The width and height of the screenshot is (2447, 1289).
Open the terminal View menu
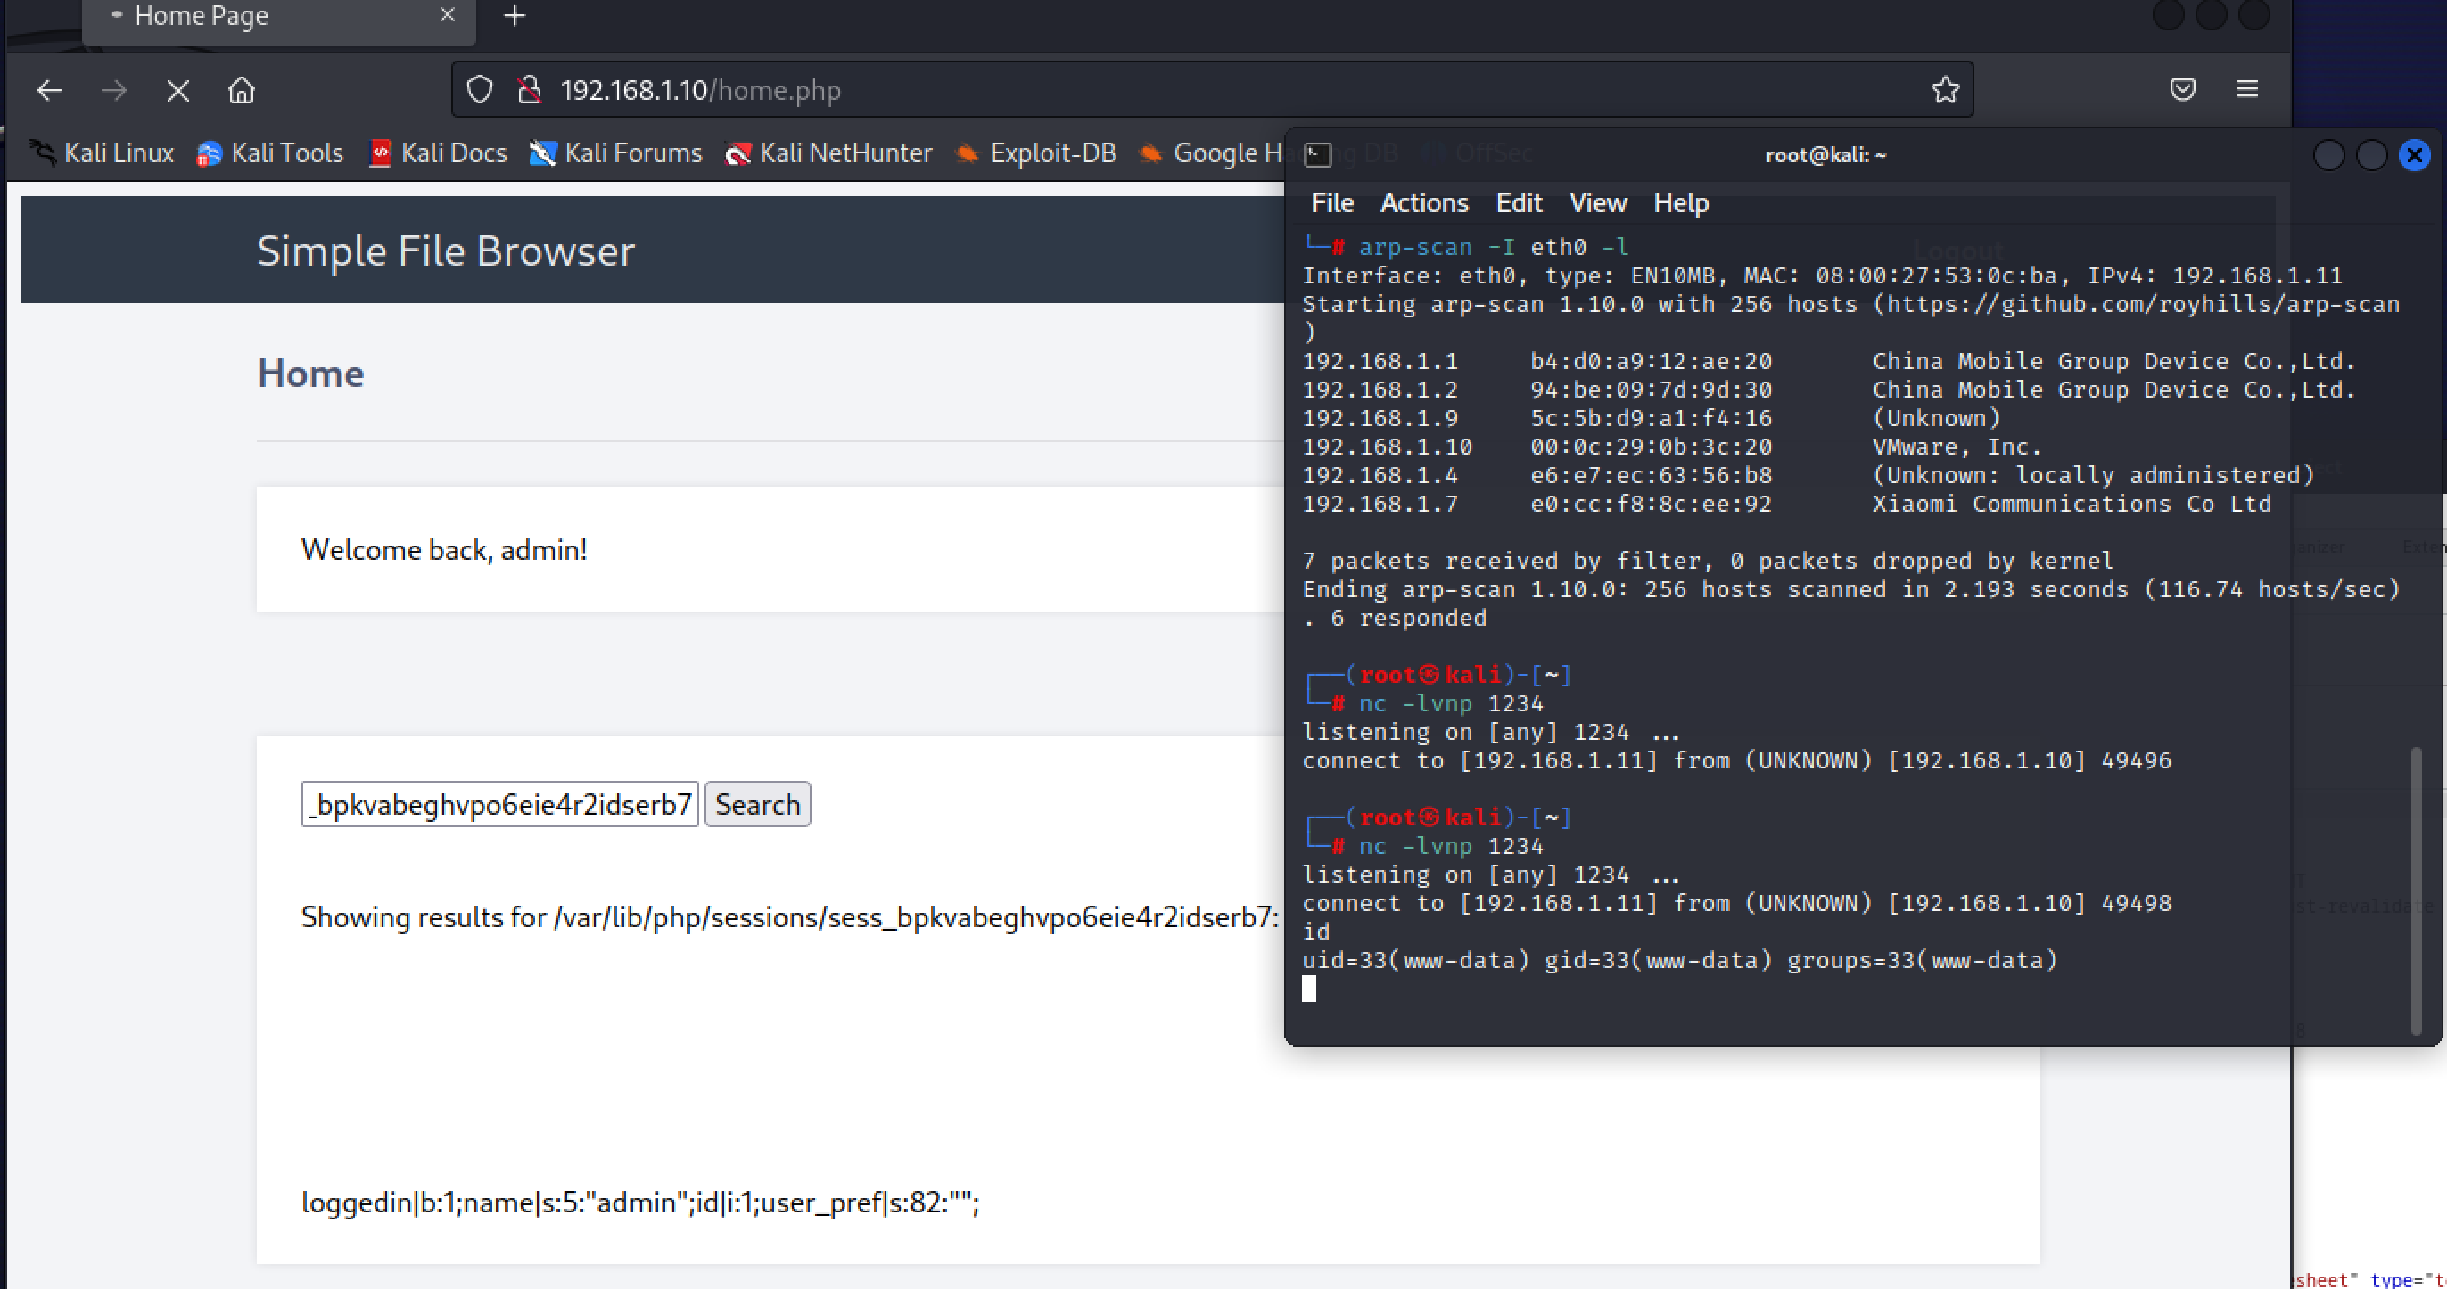[1597, 203]
